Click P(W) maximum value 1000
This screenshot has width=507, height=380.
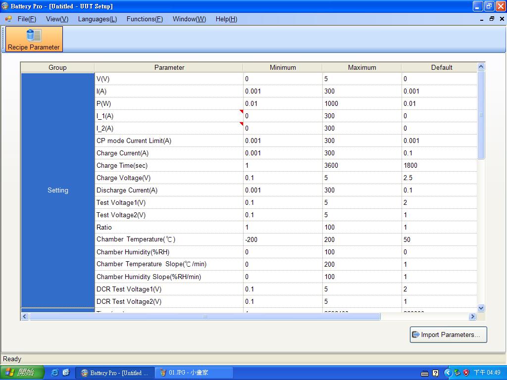[362, 104]
